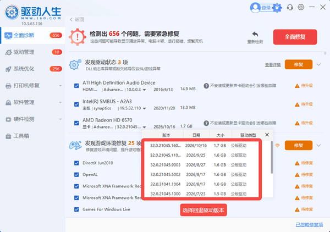The image size is (330, 232).
Task: Open the user login avatar
Action: tap(255, 8)
